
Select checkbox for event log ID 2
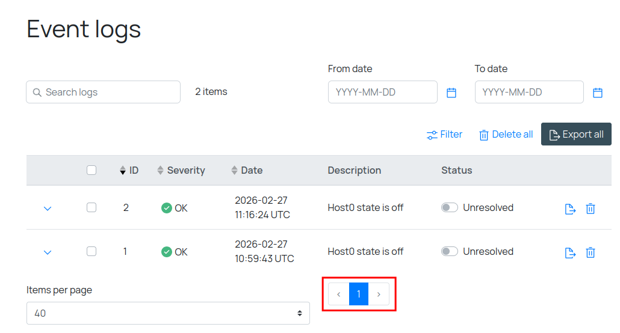click(91, 207)
